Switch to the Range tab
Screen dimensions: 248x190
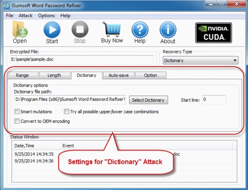pos(23,76)
